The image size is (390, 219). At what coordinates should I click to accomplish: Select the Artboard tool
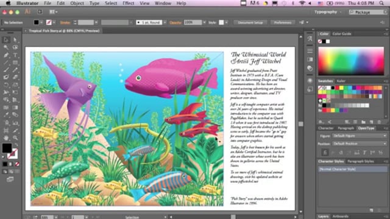(x=6, y=130)
